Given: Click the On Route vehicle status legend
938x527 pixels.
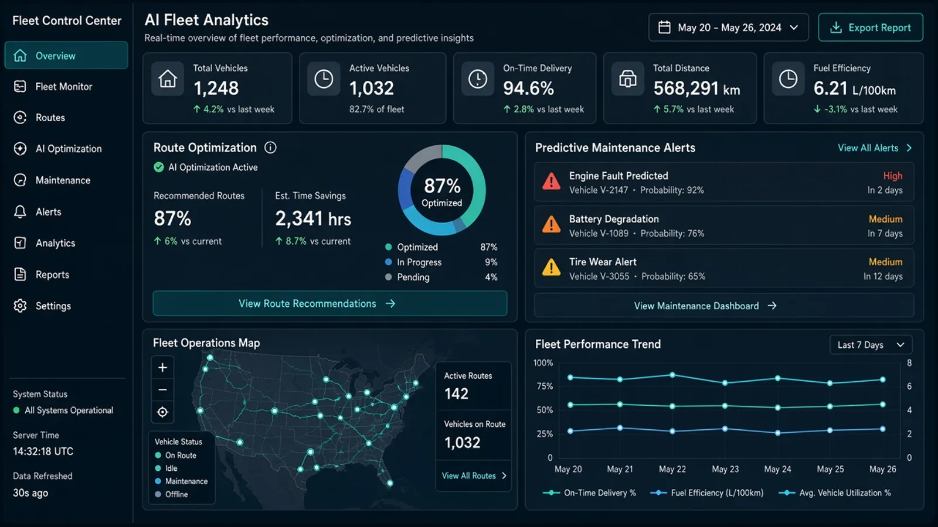Looking at the screenshot, I should [x=175, y=455].
